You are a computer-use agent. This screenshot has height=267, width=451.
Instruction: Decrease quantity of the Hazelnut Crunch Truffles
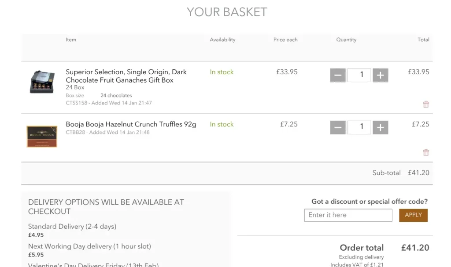338,127
